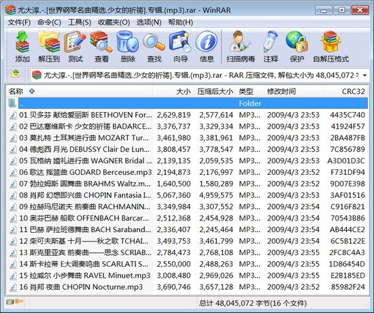Select file 12 TCHAI... 秋之歌
The height and width of the screenshot is (313, 374).
(188, 241)
